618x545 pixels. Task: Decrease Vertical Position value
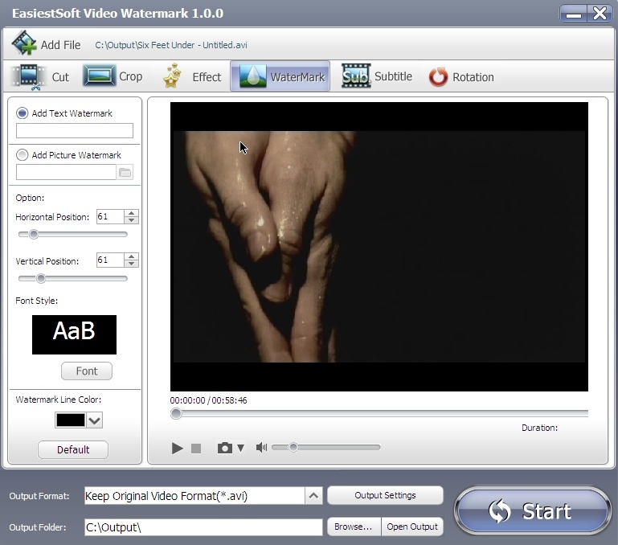[x=131, y=264]
